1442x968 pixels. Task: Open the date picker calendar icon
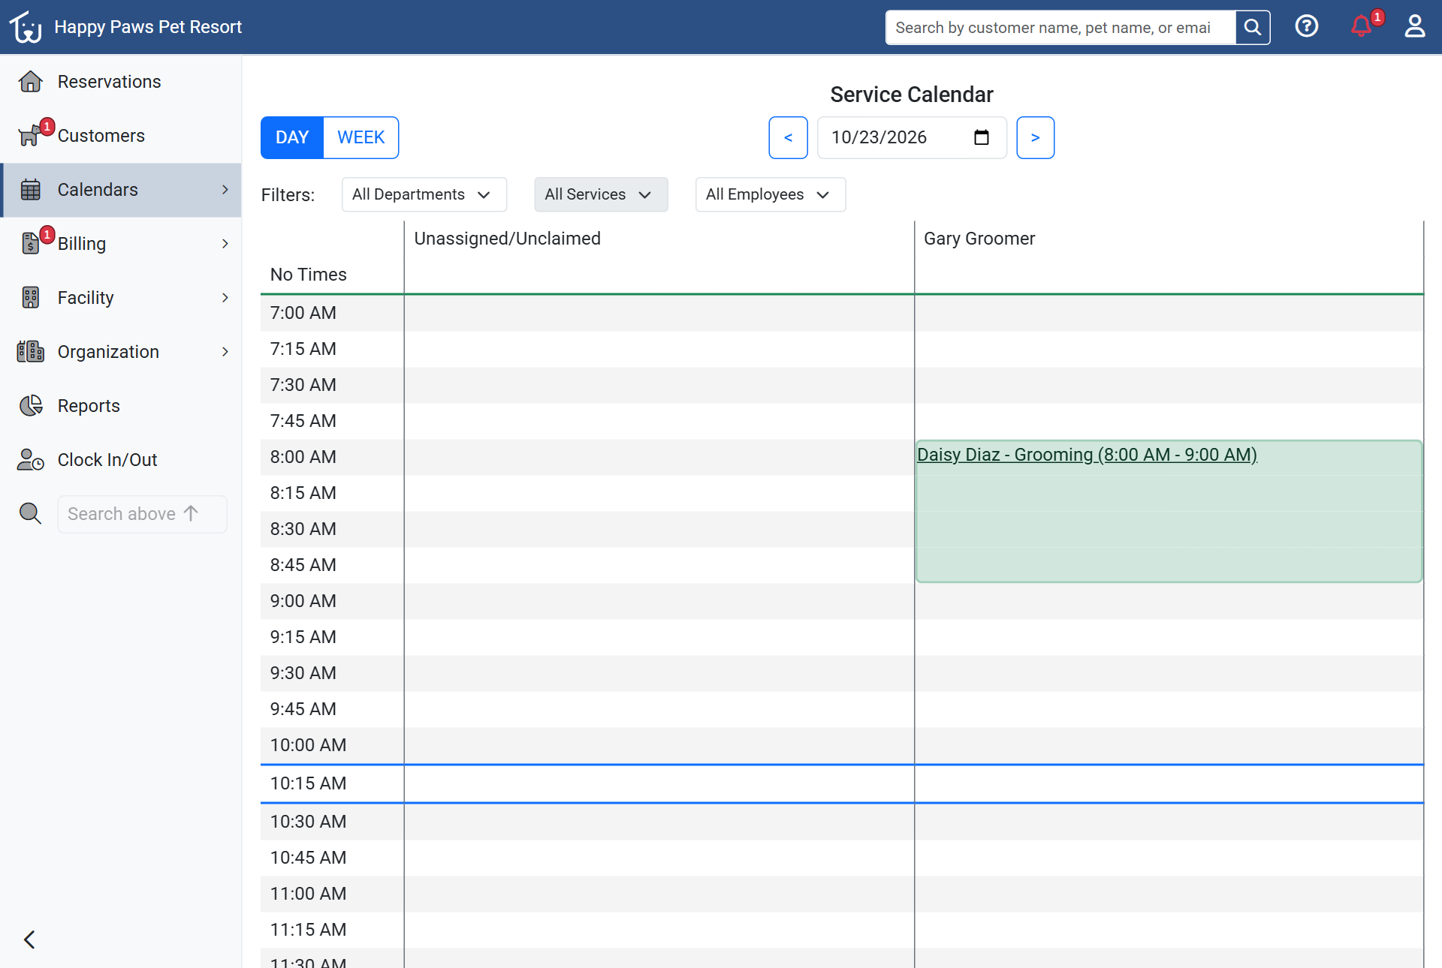pyautogui.click(x=982, y=137)
